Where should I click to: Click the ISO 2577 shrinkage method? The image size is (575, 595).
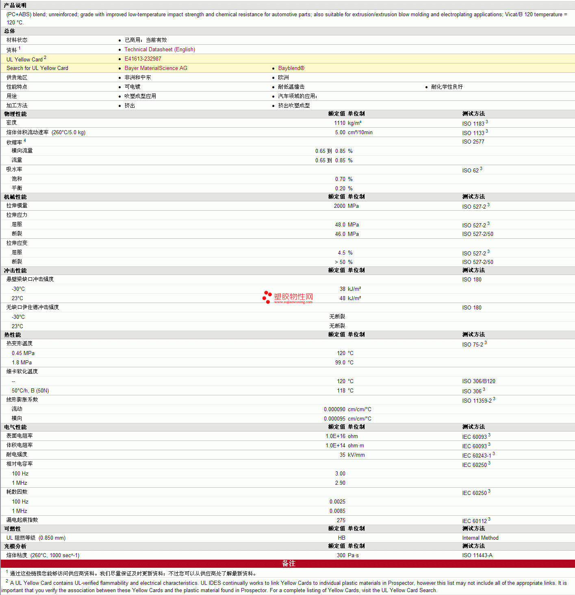(473, 142)
